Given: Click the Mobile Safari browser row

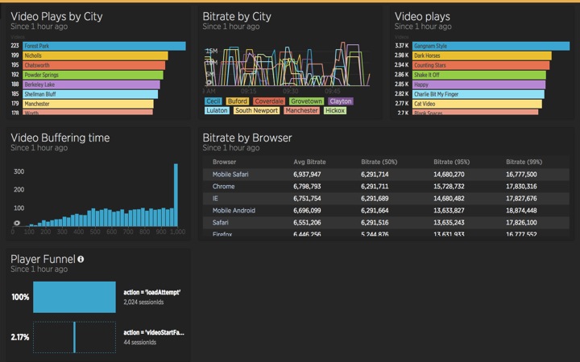Looking at the screenshot, I should point(386,175).
